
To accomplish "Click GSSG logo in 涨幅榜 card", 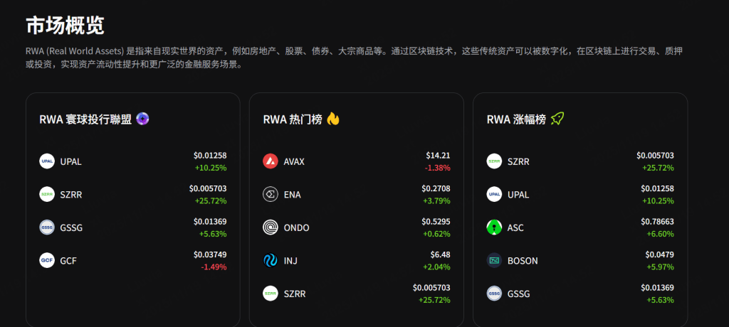I will tap(494, 293).
